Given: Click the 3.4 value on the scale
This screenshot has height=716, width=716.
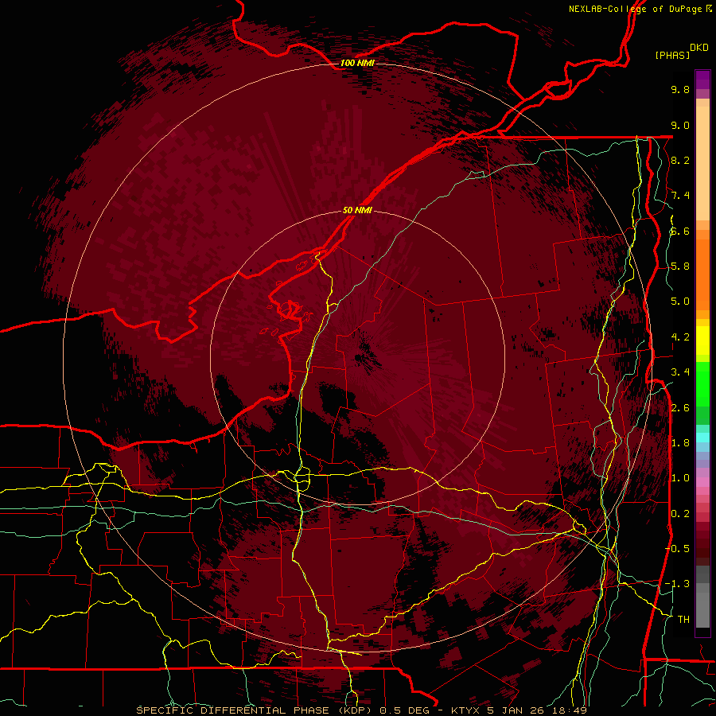Looking at the screenshot, I should (680, 372).
